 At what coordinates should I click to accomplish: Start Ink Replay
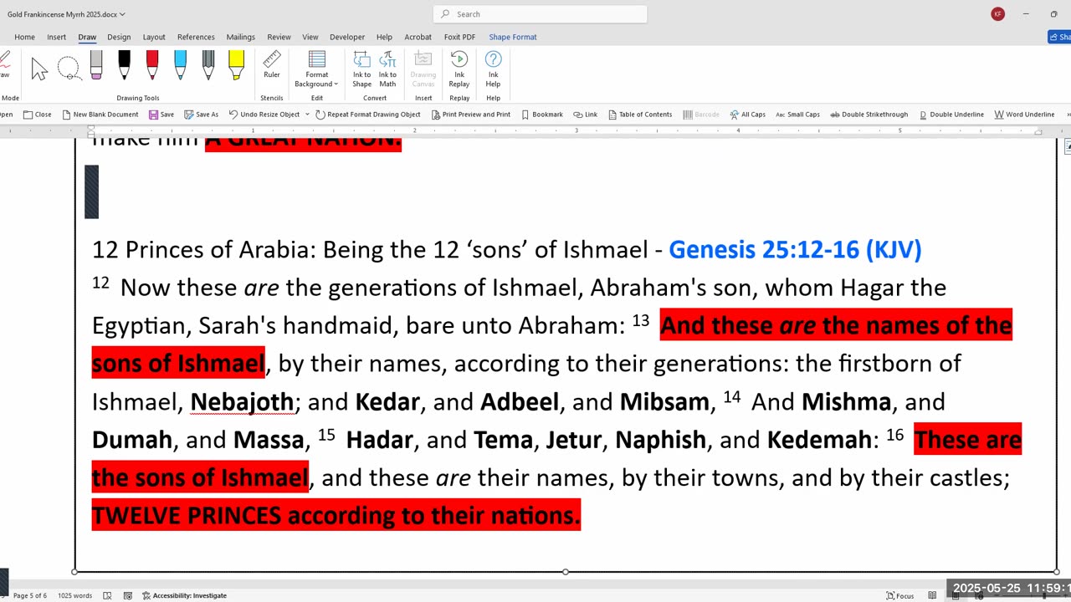(x=459, y=69)
